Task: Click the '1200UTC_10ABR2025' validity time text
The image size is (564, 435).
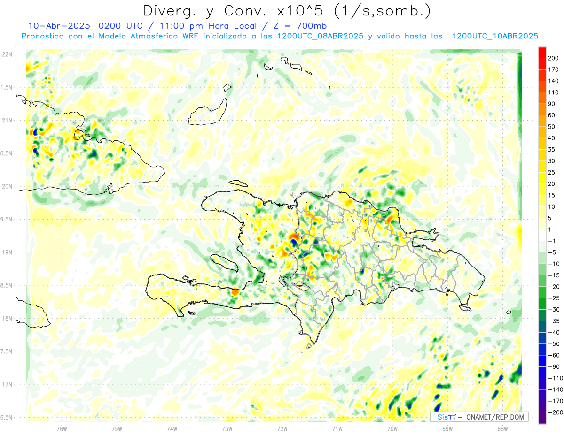Action: (x=495, y=36)
